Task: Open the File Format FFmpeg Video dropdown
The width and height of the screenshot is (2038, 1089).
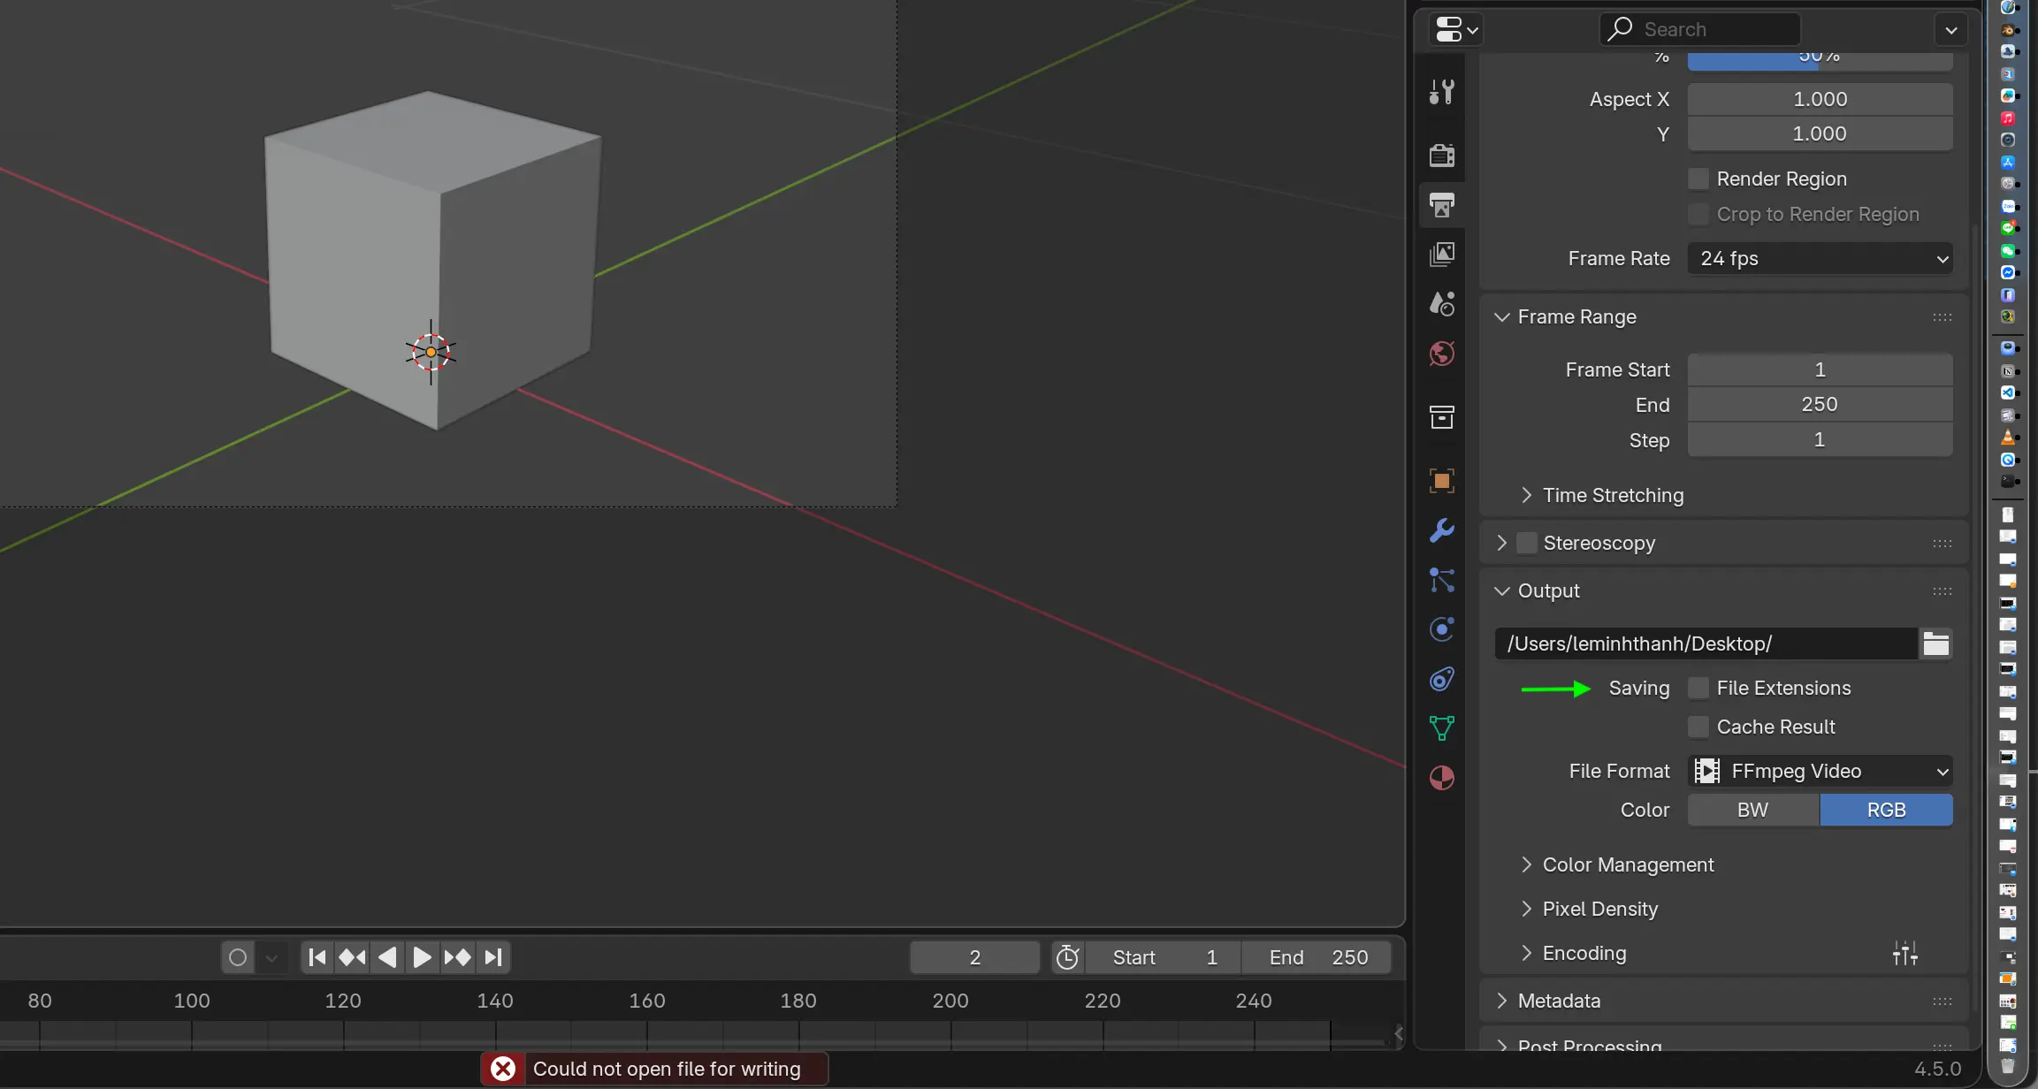Action: [1820, 772]
